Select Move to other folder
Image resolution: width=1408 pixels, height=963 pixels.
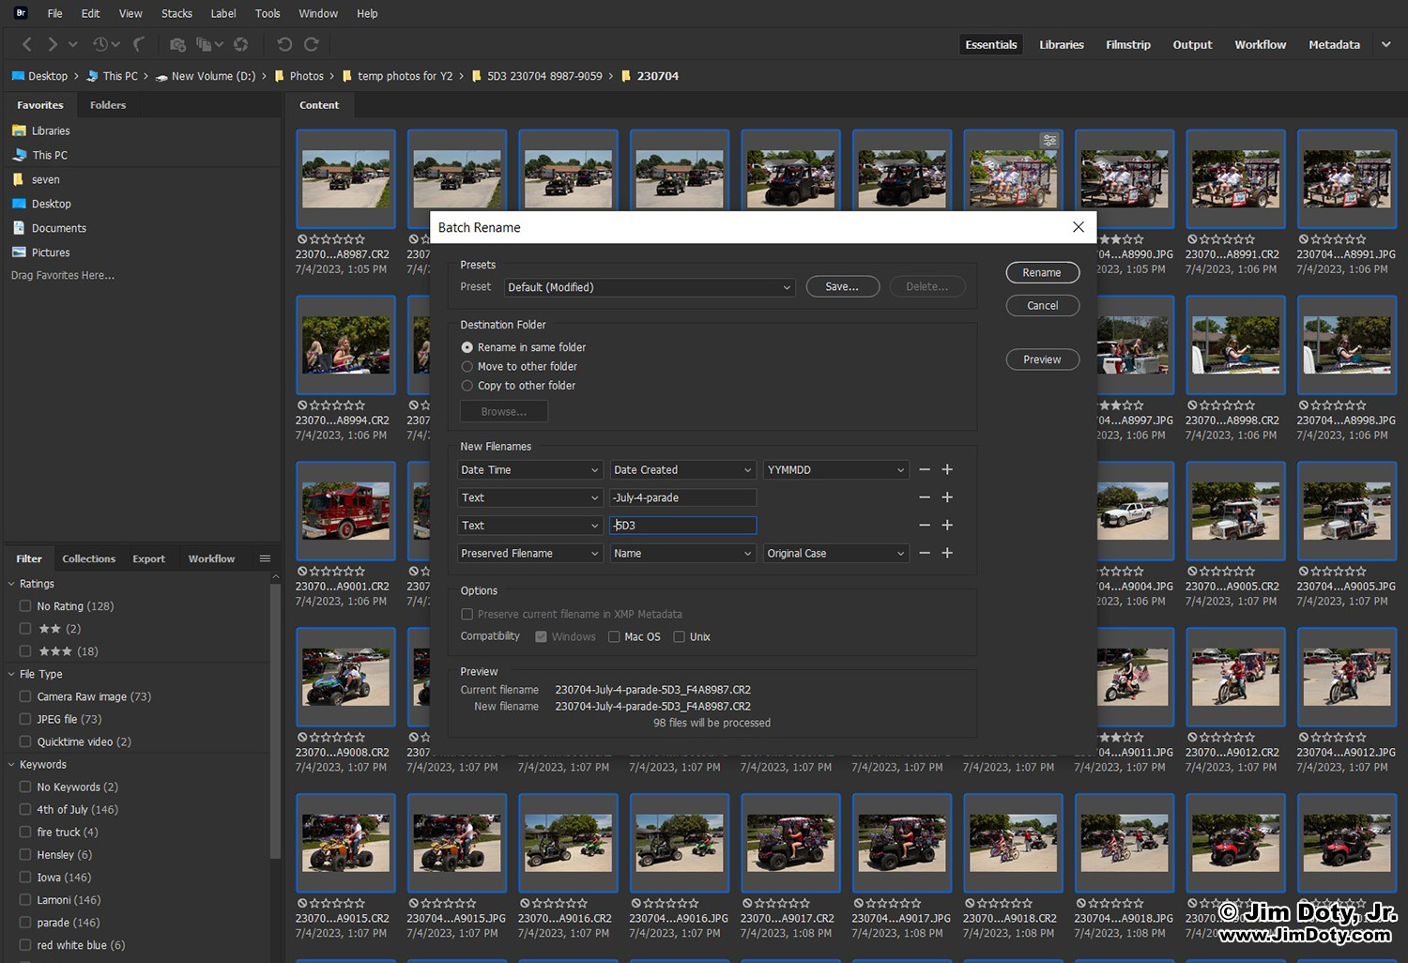coord(467,366)
